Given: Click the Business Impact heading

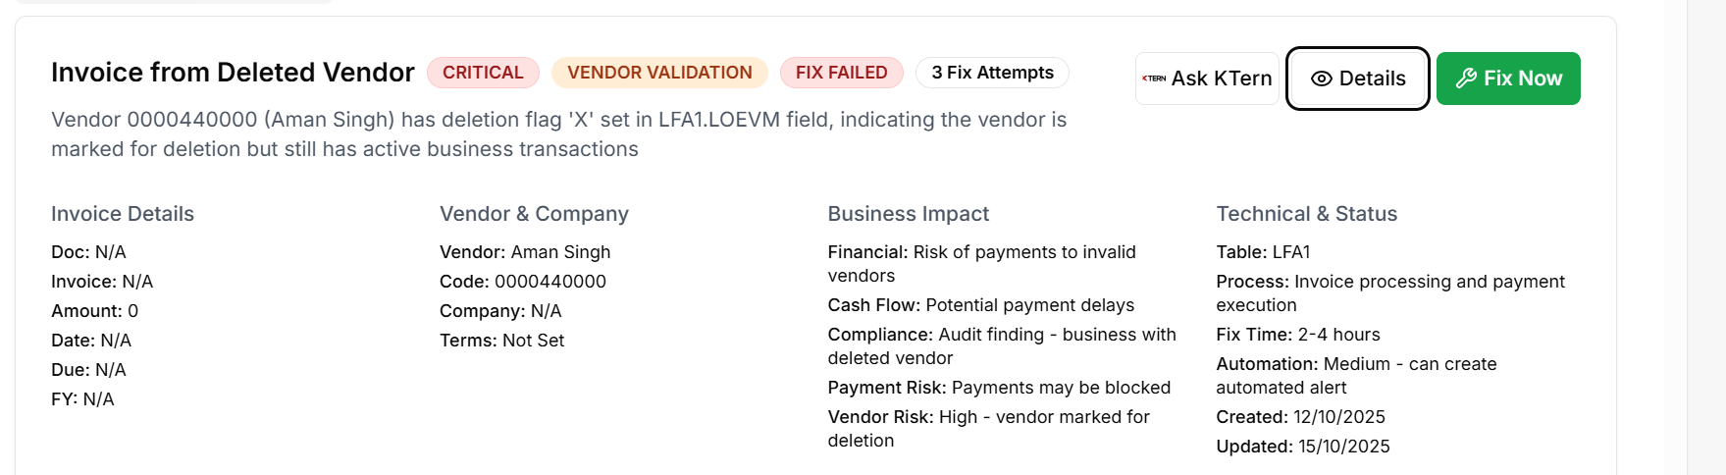Looking at the screenshot, I should [x=908, y=214].
